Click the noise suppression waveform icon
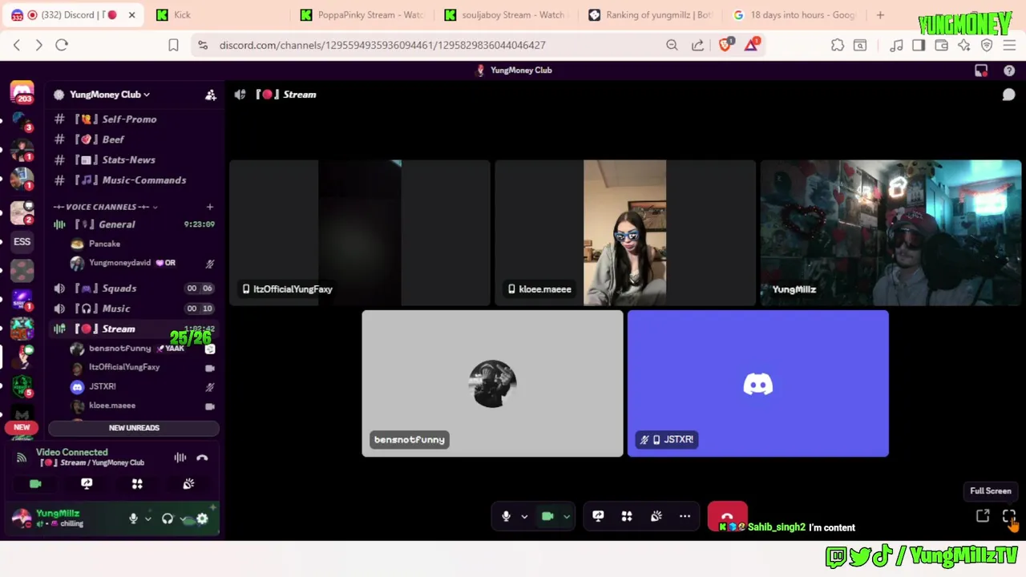1026x577 pixels. (x=180, y=458)
